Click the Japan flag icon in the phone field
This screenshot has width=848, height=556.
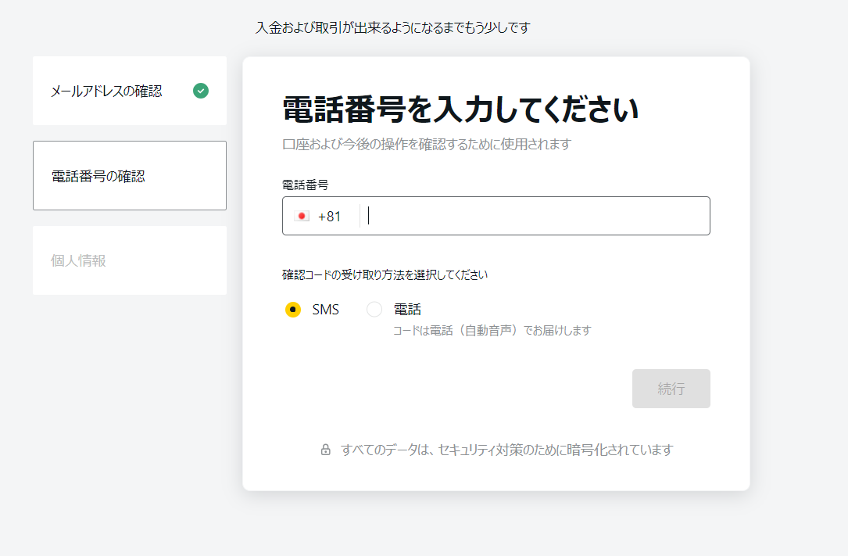click(x=302, y=215)
